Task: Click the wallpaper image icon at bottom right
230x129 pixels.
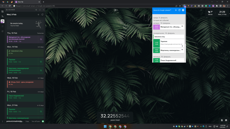Action: coord(226,120)
